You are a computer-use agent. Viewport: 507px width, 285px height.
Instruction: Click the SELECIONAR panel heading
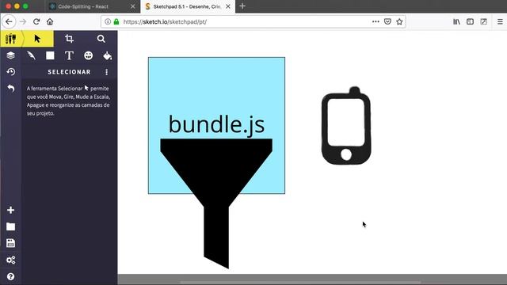coord(69,72)
